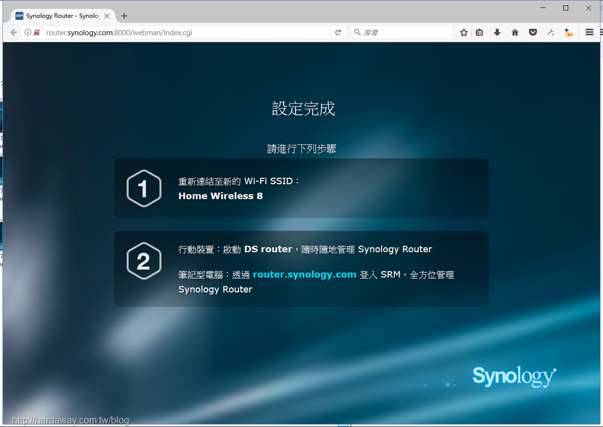This screenshot has width=603, height=427.
Task: Open the router.synology.com link
Action: (x=304, y=274)
